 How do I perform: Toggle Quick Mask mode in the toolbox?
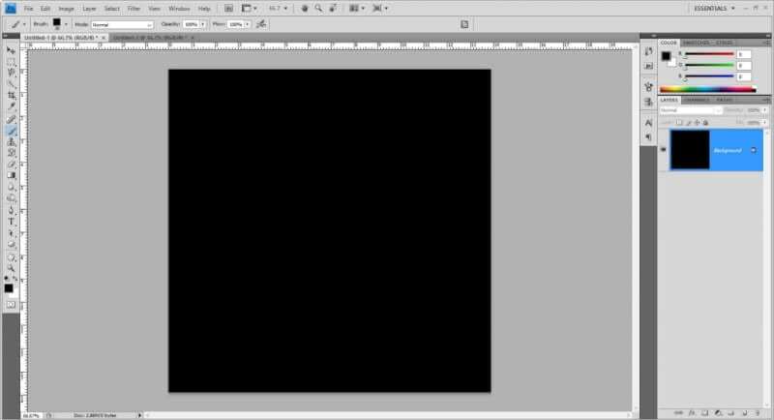(x=11, y=305)
